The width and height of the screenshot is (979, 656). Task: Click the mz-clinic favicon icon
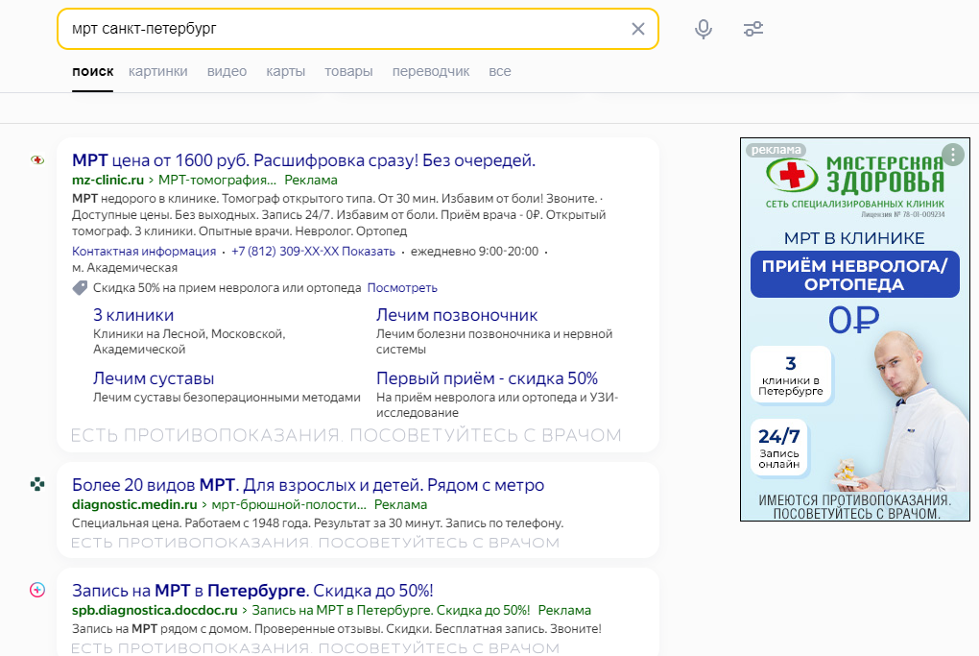click(x=37, y=160)
